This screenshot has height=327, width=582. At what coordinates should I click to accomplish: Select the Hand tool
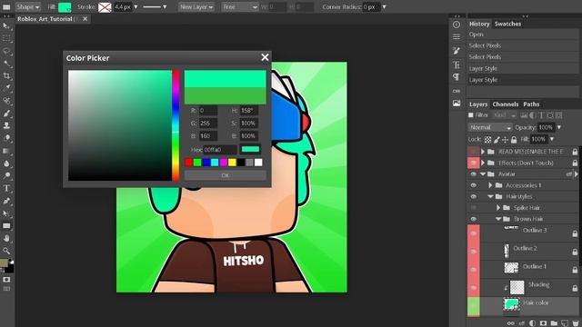click(6, 238)
